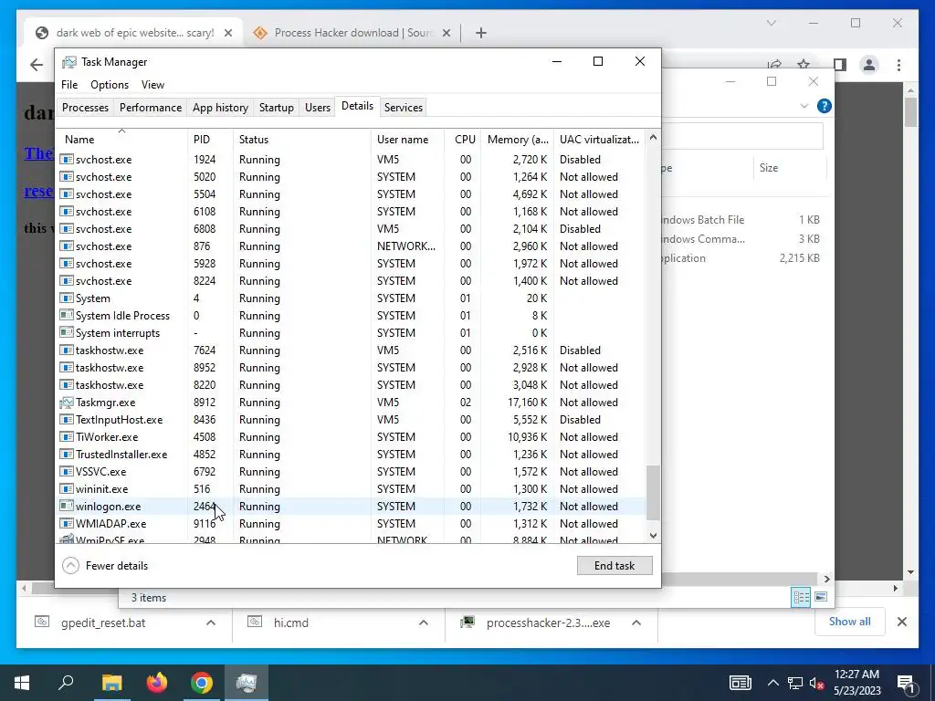Viewport: 935px width, 701px height.
Task: Switch to Services tab
Action: tap(403, 108)
